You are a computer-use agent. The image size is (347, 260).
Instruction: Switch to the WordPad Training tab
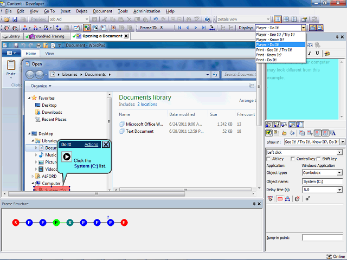tap(47, 36)
